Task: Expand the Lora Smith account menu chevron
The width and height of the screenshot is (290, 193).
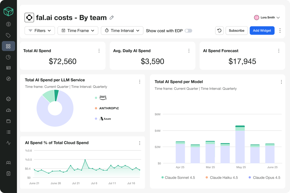Action: click(278, 18)
